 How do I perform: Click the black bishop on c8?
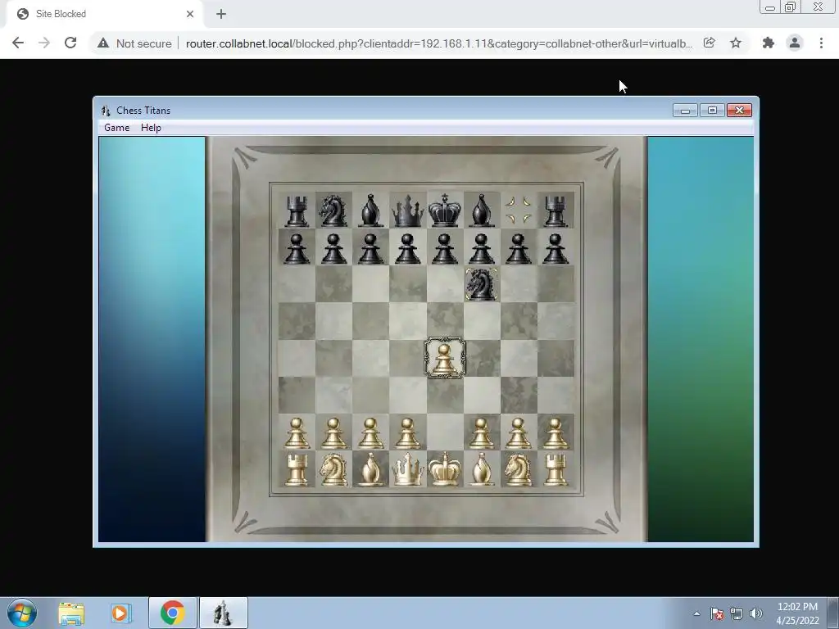371,210
